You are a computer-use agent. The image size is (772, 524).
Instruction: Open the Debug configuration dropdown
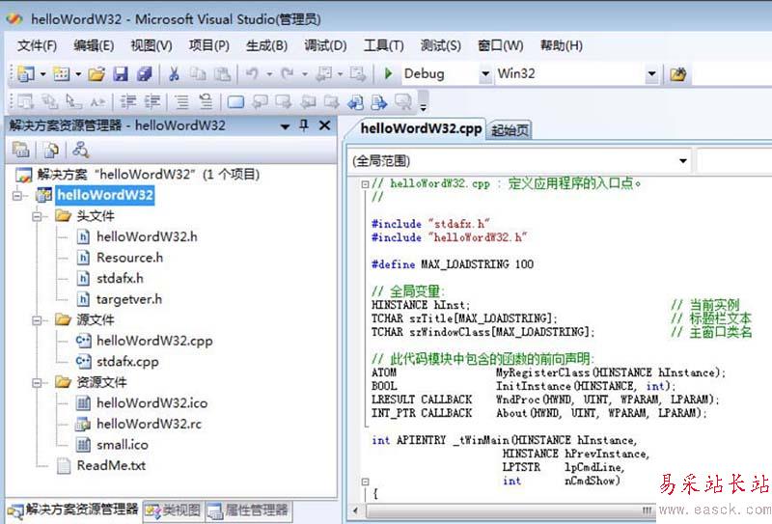point(485,74)
